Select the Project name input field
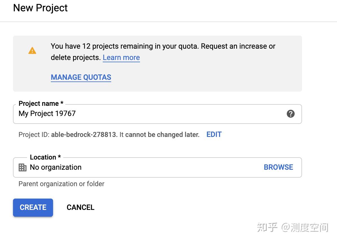Image resolution: width=337 pixels, height=241 pixels. 141,114
